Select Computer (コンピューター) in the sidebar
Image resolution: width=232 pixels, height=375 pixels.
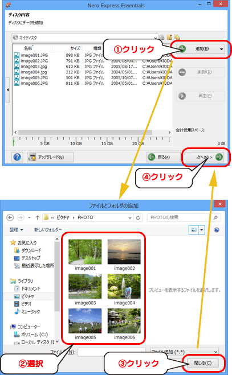point(25,327)
